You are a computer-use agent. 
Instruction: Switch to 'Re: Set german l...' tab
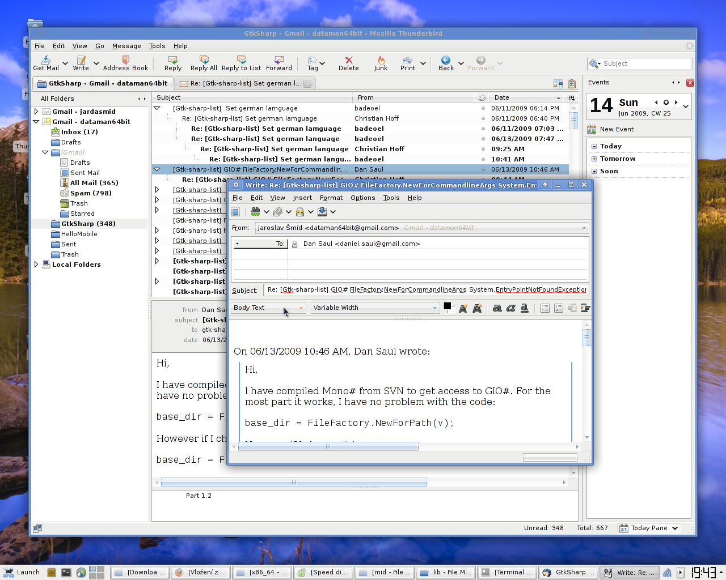[x=245, y=83]
